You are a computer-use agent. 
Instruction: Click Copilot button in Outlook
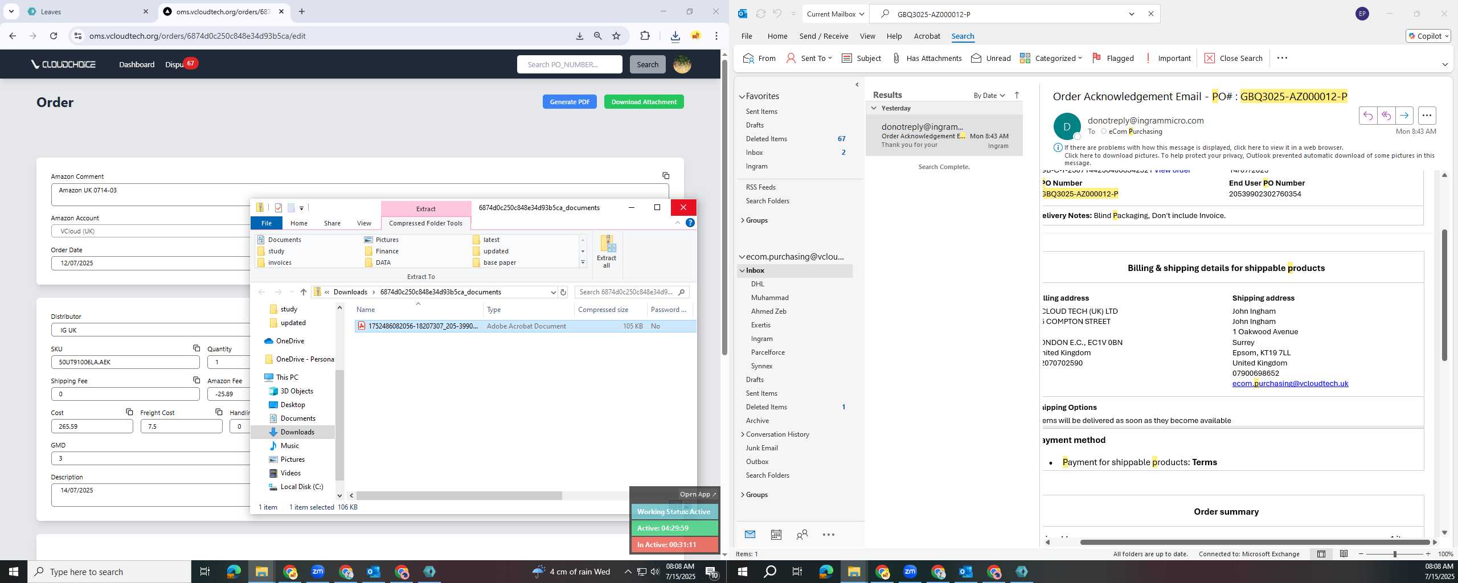pyautogui.click(x=1428, y=36)
